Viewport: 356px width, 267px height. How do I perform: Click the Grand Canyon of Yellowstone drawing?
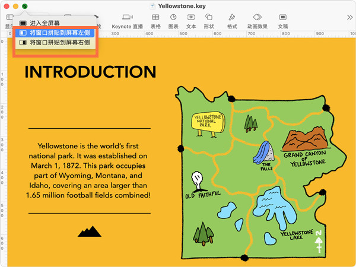click(x=306, y=141)
